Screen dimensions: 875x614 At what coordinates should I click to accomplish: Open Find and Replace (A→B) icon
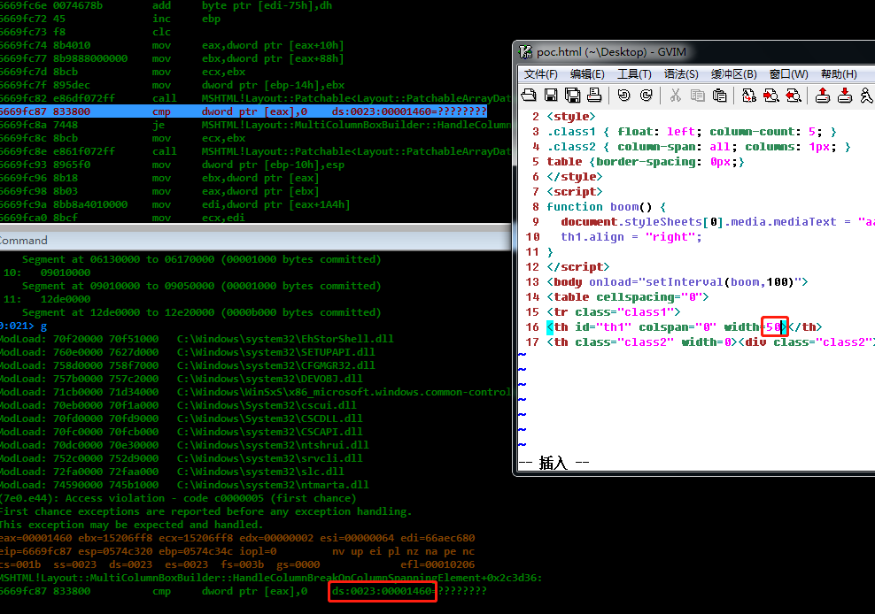click(749, 96)
